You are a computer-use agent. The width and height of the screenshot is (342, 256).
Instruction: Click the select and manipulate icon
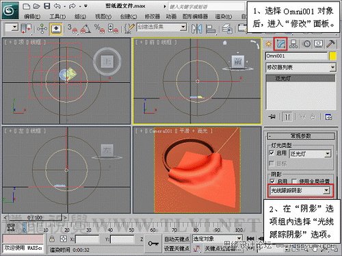[42, 29]
